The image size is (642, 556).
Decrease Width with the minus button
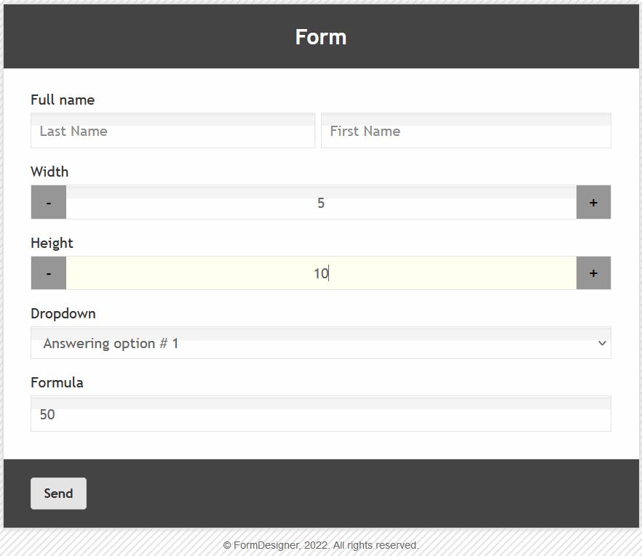pos(49,203)
